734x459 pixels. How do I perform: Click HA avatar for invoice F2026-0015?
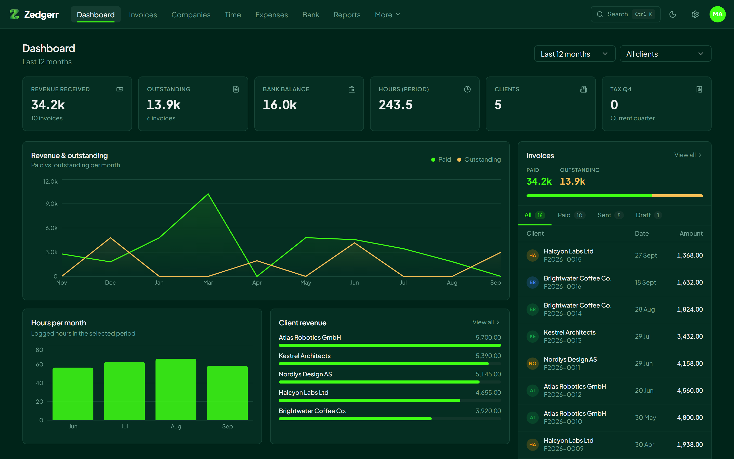[532, 255]
